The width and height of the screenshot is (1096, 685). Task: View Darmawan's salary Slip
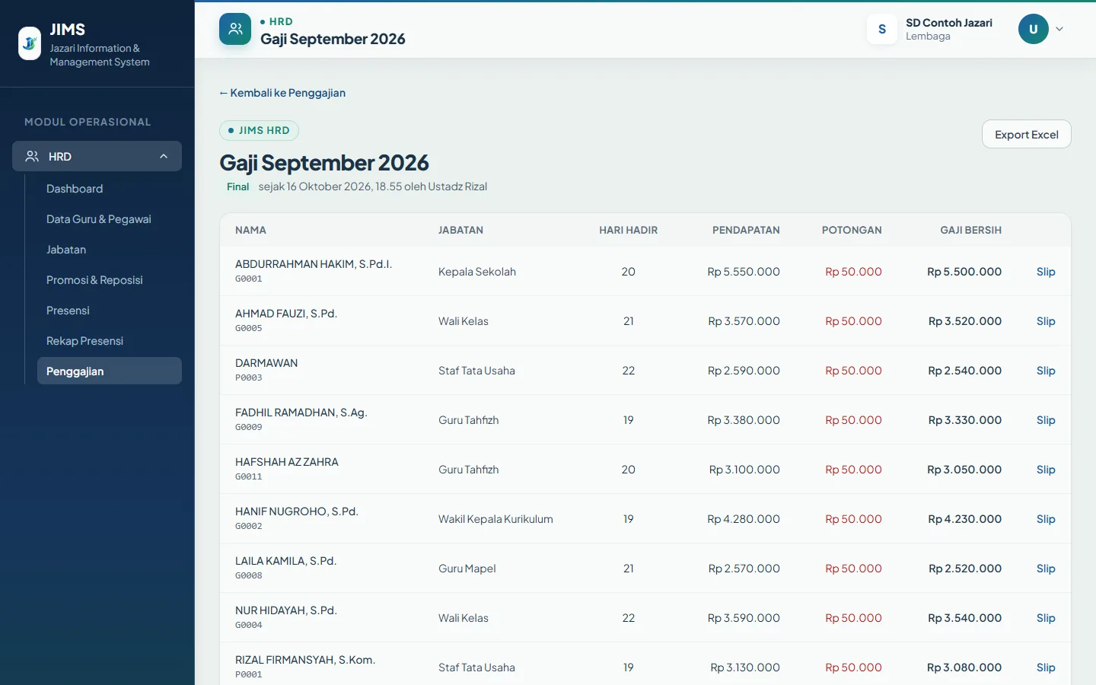point(1046,371)
